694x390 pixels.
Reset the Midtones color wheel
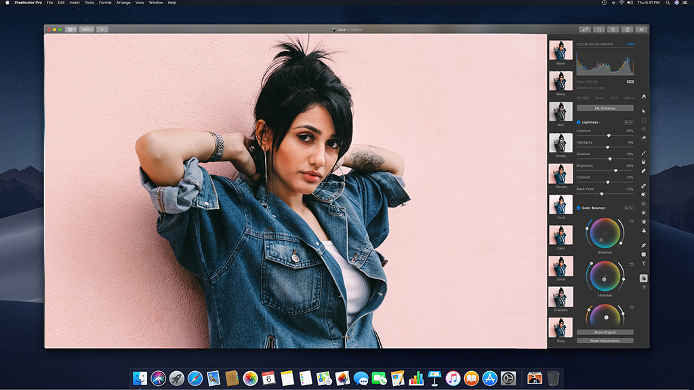tap(632, 264)
